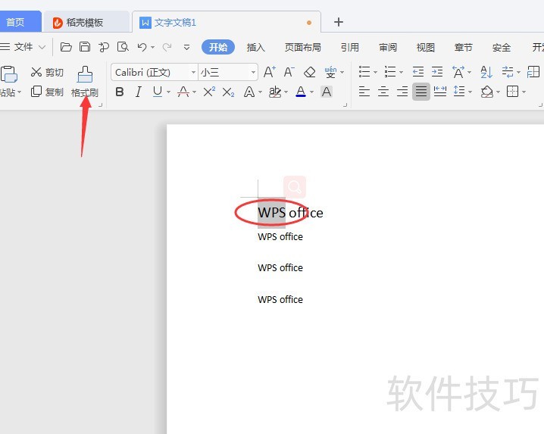The width and height of the screenshot is (544, 434).
Task: Open the Calibri font name dropdown
Action: coord(193,73)
